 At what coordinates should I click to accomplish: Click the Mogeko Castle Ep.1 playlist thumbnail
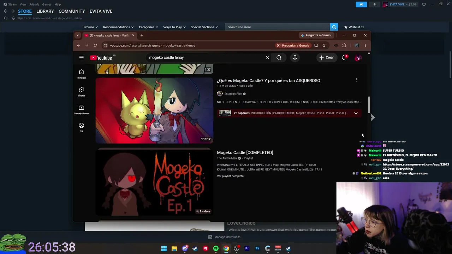[x=154, y=182]
